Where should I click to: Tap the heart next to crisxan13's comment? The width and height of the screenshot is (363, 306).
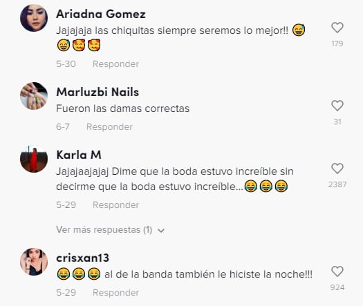[337, 271]
